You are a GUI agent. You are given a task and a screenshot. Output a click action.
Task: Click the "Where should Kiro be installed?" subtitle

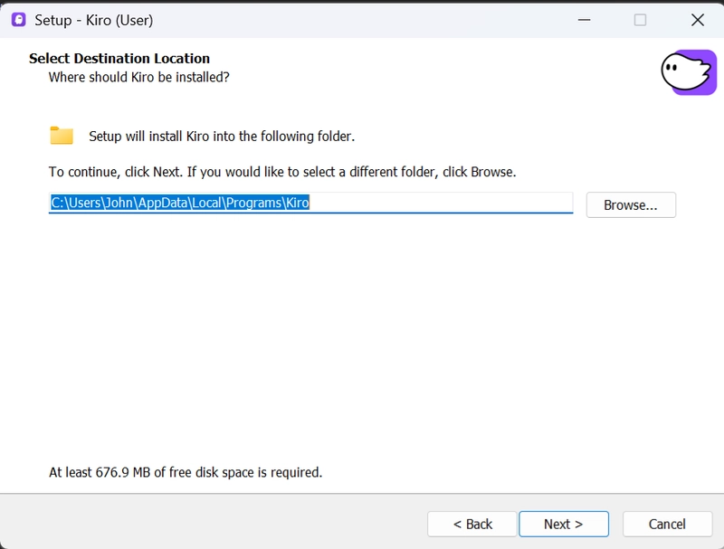tap(138, 78)
